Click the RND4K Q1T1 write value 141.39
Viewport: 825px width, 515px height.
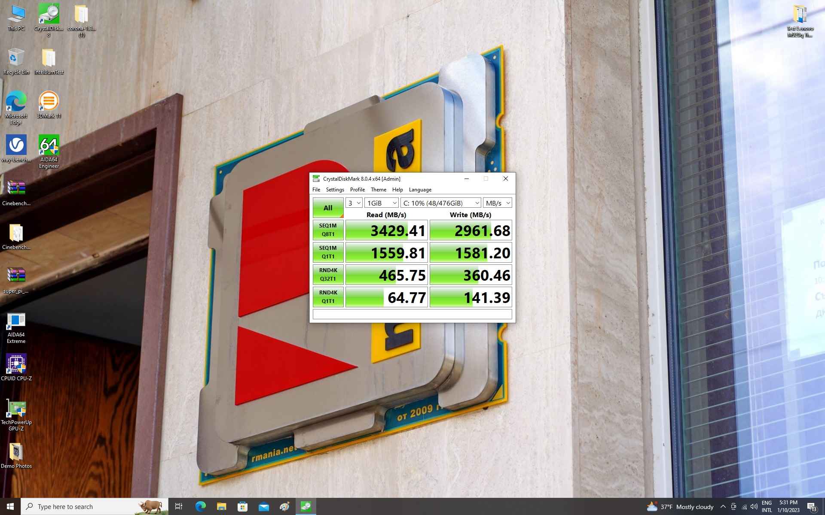[x=471, y=297]
